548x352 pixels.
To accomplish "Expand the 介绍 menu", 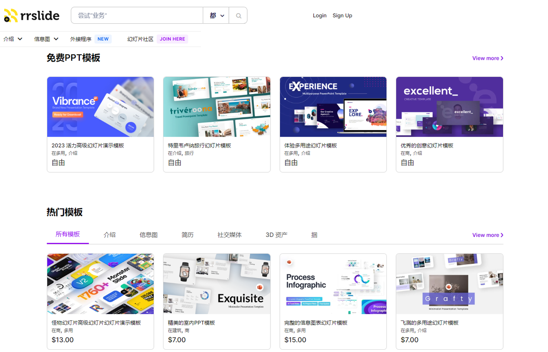I will click(13, 39).
